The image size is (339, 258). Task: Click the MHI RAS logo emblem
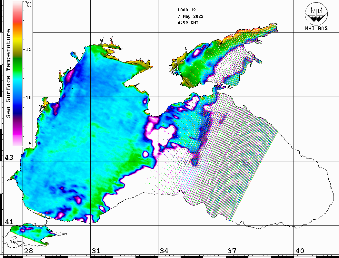[x=316, y=14]
